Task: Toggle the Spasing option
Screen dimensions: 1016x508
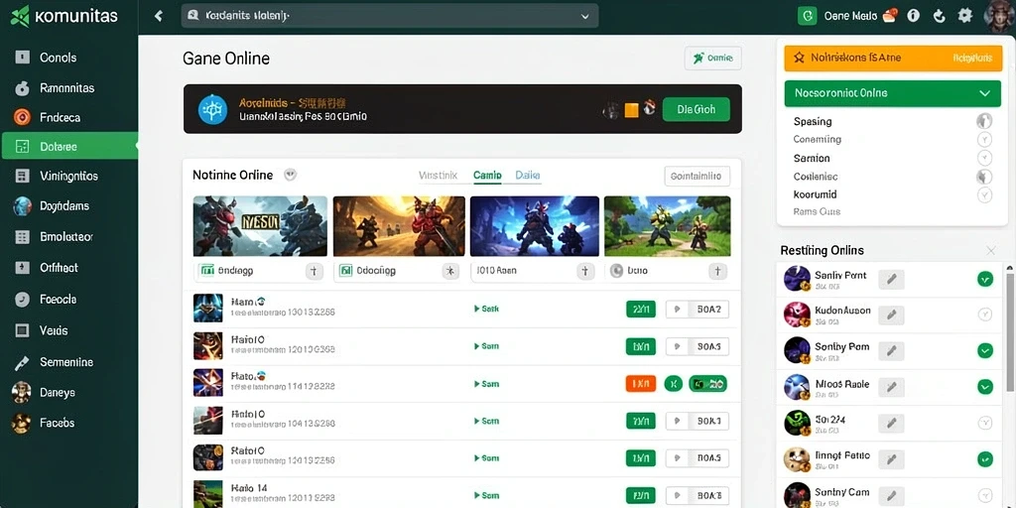Action: coord(983,121)
